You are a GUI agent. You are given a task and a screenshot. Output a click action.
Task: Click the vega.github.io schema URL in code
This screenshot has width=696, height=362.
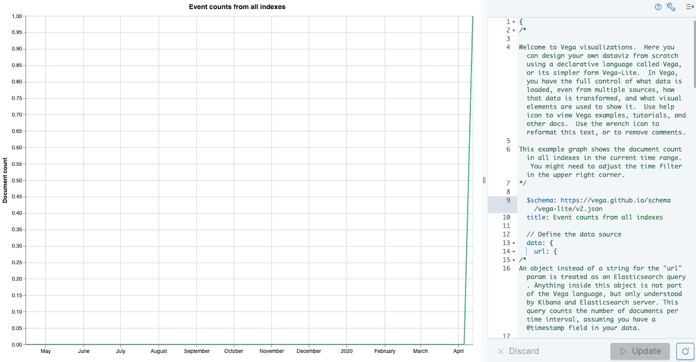pos(615,200)
